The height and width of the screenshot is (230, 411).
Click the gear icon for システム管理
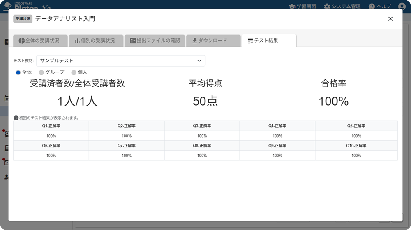point(327,6)
